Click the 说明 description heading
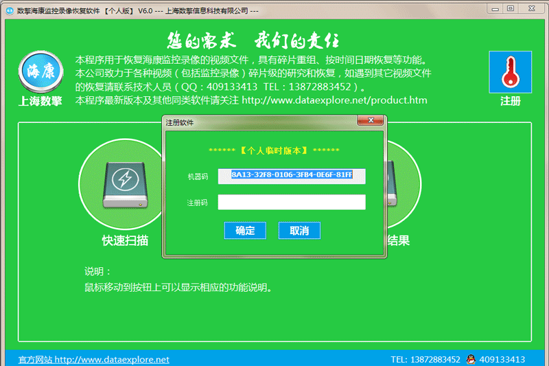The height and width of the screenshot is (366, 549). click(x=97, y=271)
